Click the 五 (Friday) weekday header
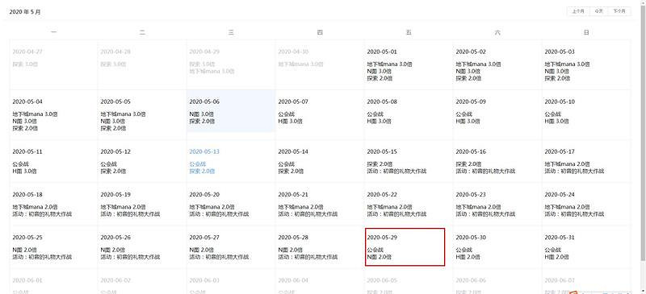646x294 pixels. pos(409,32)
